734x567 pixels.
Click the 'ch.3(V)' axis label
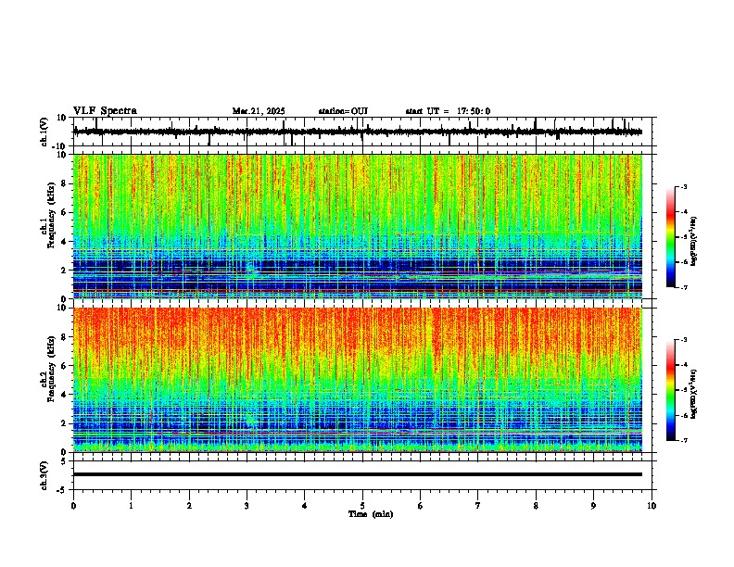point(44,475)
